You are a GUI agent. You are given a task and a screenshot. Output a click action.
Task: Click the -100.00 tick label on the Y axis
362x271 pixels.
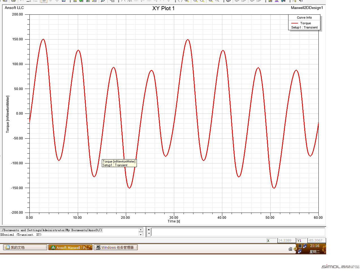[x=17, y=163]
